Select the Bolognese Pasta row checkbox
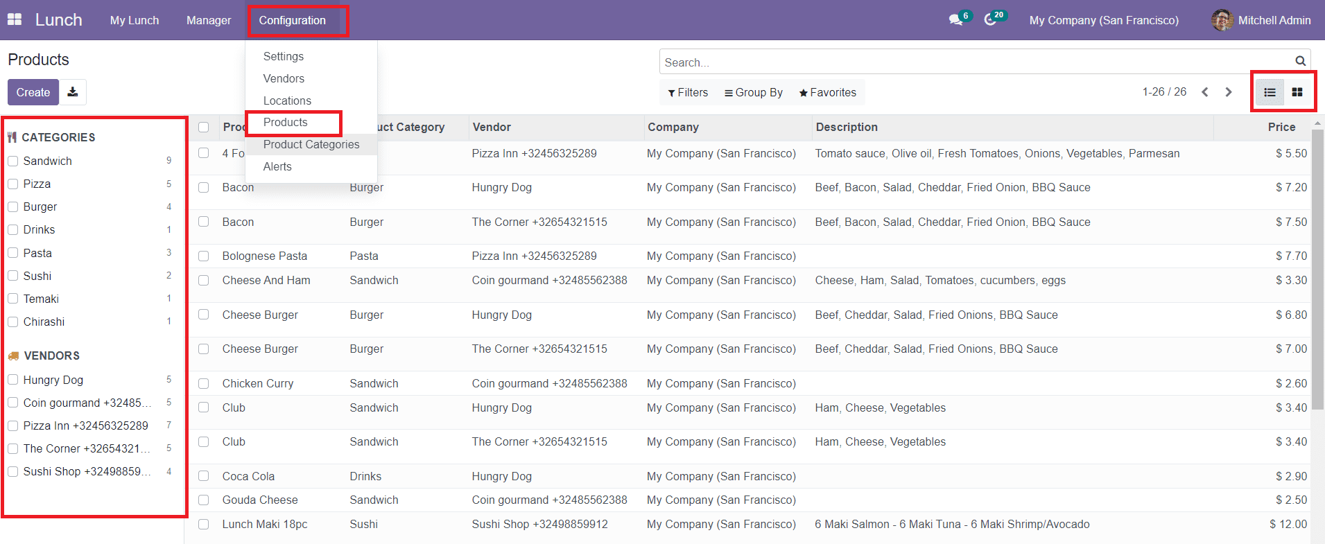 (x=204, y=256)
